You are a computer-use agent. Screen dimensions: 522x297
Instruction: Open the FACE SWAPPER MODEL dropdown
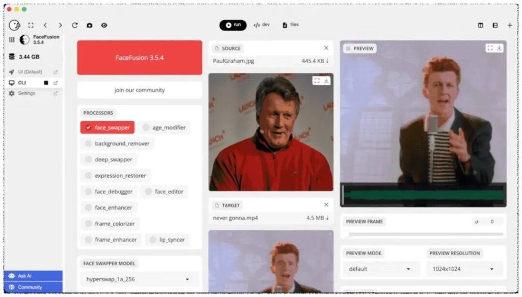138,279
